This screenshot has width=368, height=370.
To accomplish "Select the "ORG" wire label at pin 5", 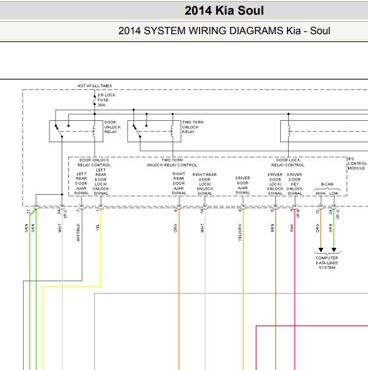I will click(176, 228).
